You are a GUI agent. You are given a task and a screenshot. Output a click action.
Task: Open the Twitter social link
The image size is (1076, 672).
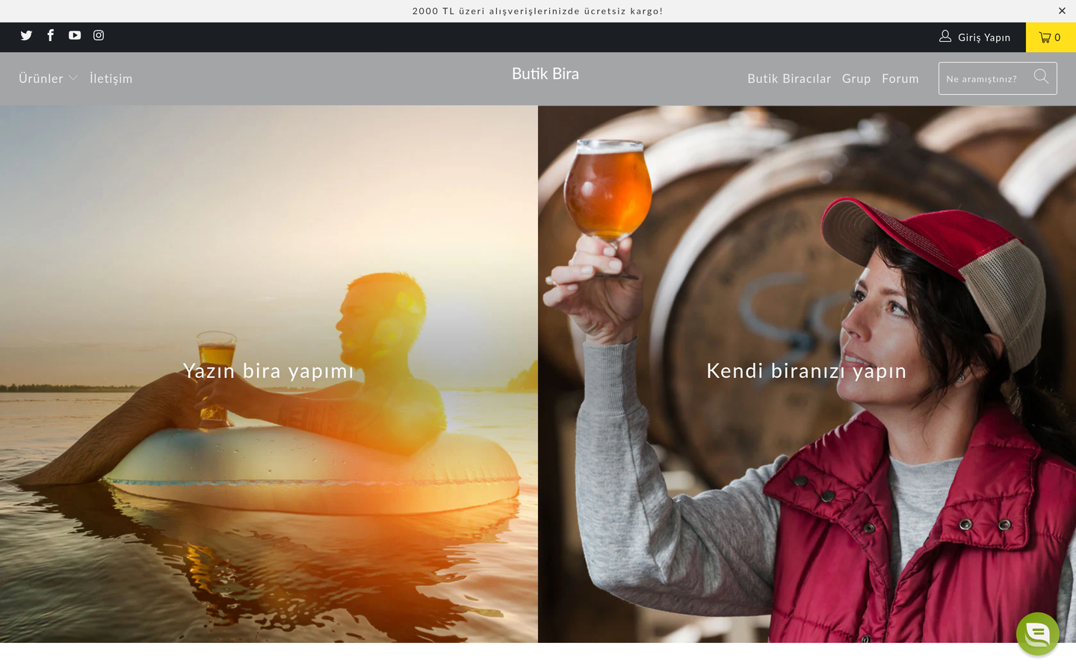[x=26, y=35]
